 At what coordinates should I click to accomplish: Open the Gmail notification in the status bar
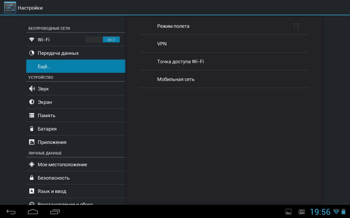point(302,212)
